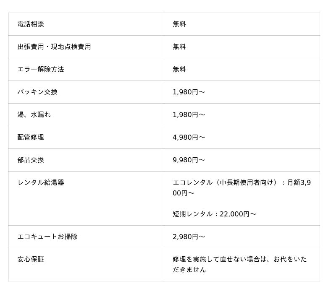Select the 短期レンタル：22,000円〜 line

(x=214, y=214)
